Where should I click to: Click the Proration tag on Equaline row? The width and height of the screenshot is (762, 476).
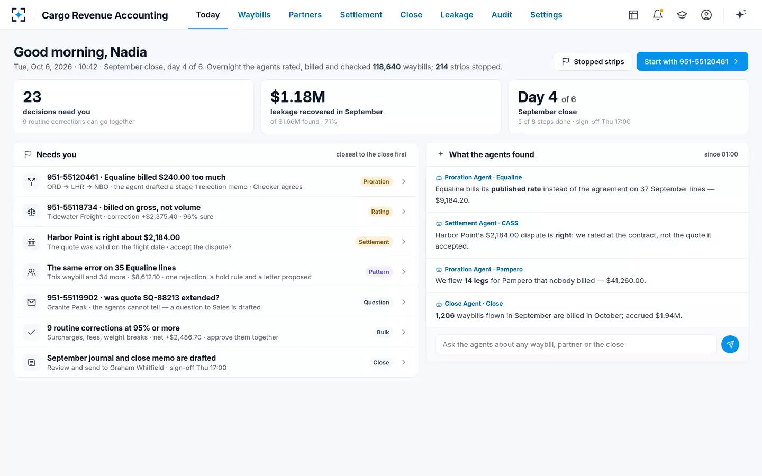tap(376, 181)
